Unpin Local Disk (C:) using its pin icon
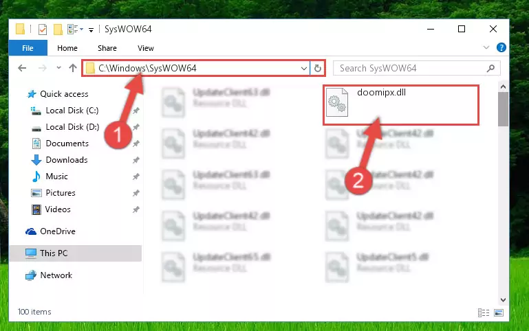Screen dimensions: 529x331 click(x=136, y=111)
